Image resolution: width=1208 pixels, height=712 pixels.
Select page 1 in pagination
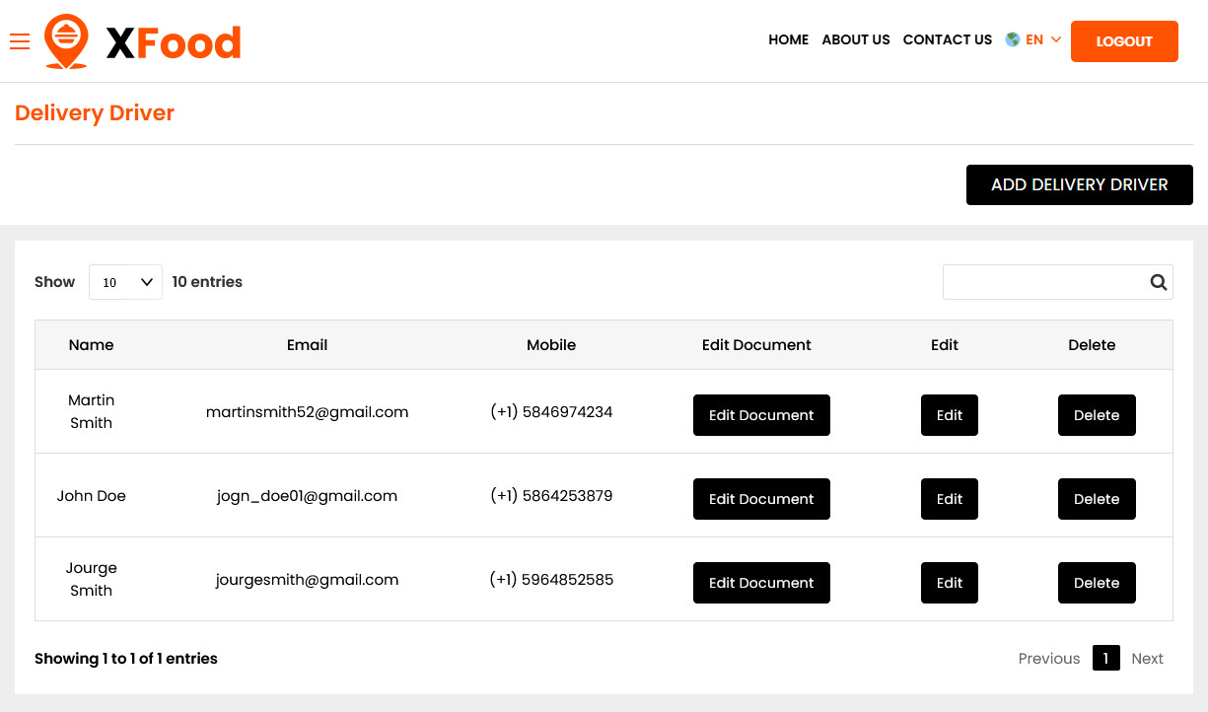1105,659
